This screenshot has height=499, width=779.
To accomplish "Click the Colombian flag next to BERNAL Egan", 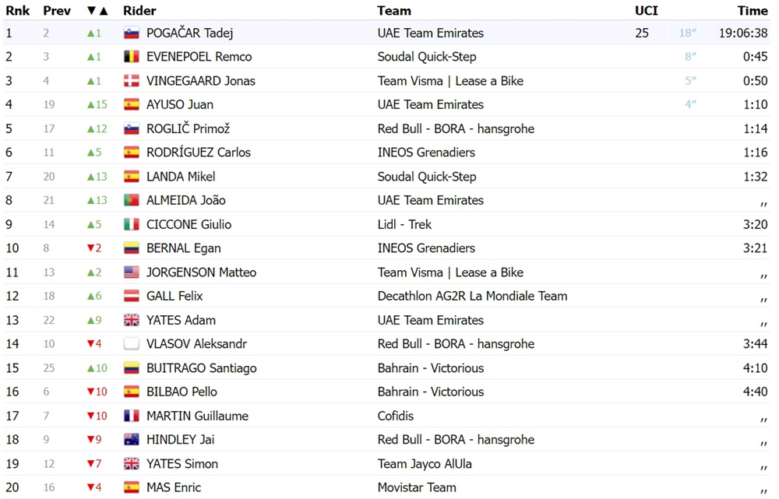I will coord(131,248).
